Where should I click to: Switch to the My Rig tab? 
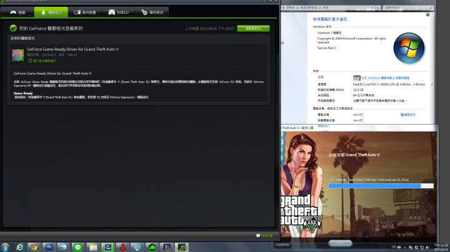coord(84,12)
